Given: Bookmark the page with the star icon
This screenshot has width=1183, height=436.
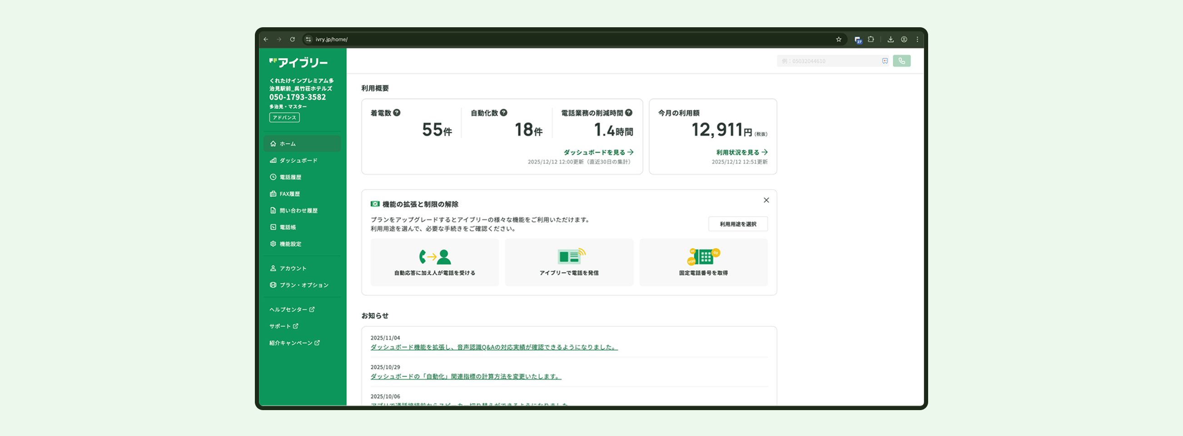Looking at the screenshot, I should coord(839,40).
